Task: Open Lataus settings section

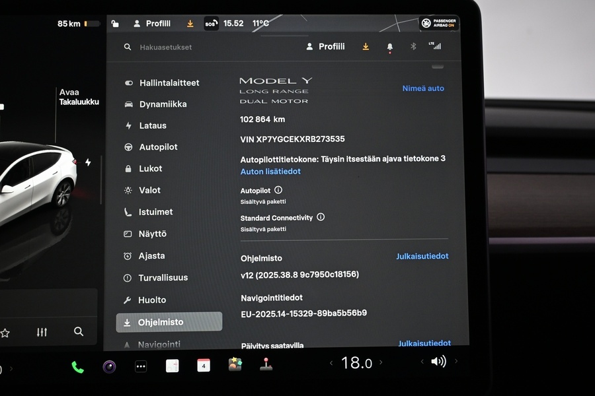Action: tap(153, 125)
